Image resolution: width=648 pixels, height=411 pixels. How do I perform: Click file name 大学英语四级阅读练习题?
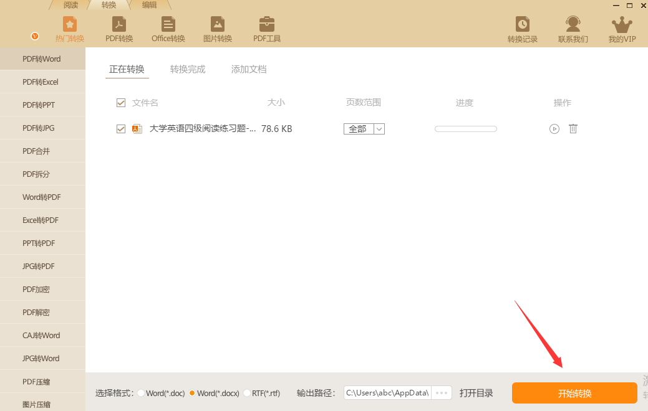pos(203,129)
